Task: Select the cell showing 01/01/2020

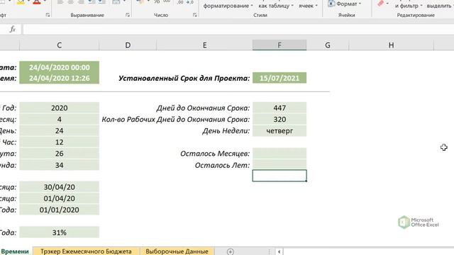Action: [x=60, y=210]
